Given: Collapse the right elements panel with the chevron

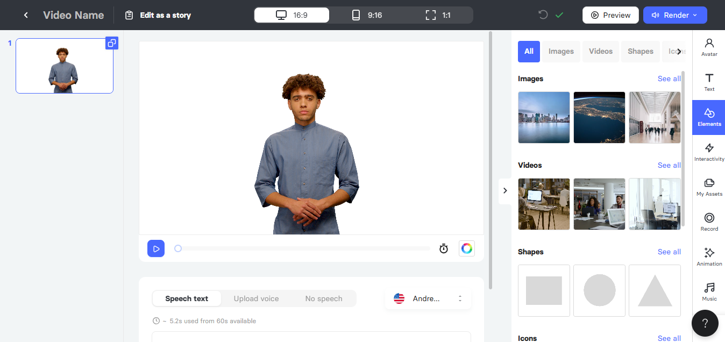Looking at the screenshot, I should tap(505, 190).
